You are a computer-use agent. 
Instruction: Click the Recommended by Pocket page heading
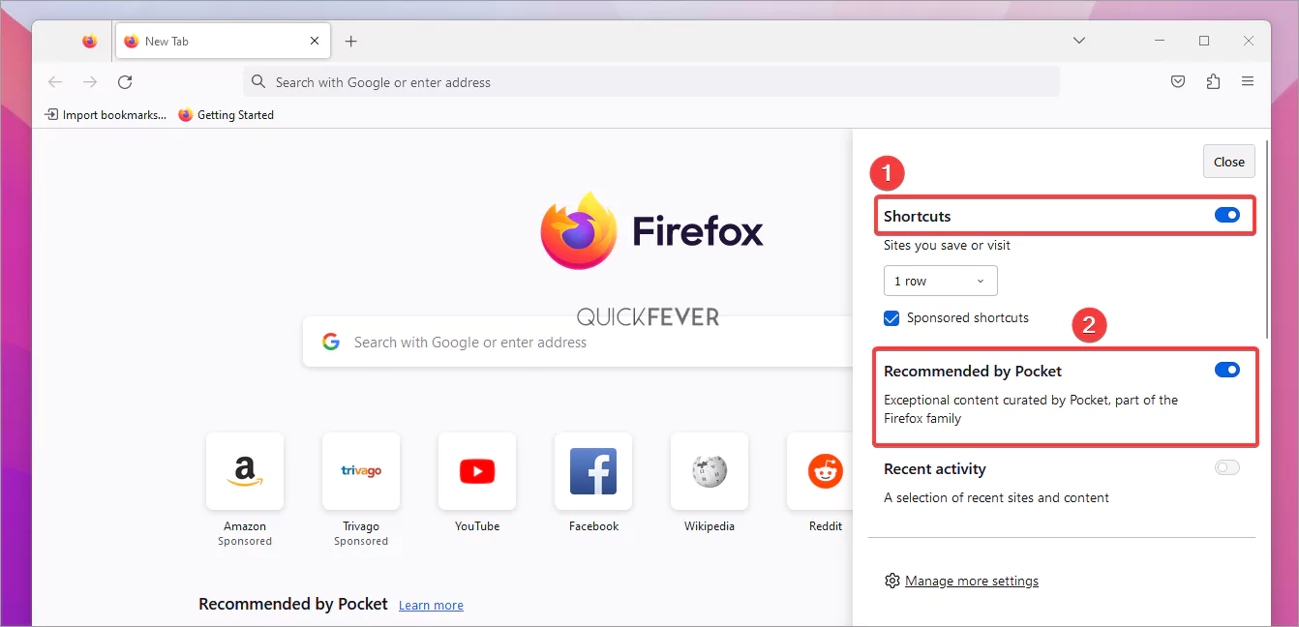click(x=293, y=604)
